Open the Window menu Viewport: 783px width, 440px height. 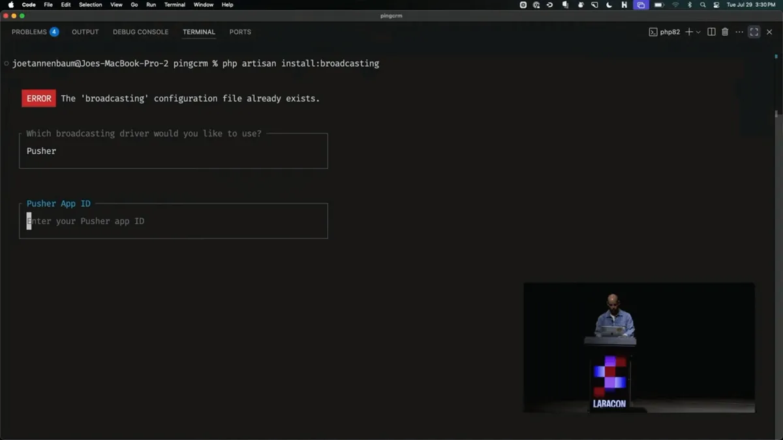(x=204, y=5)
